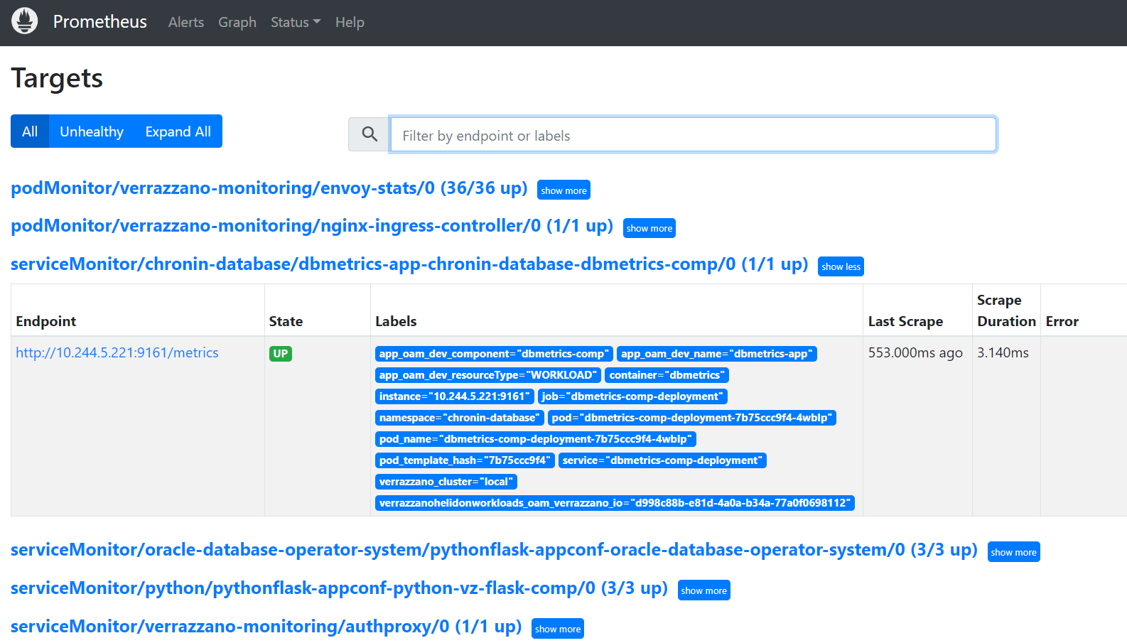Focus the Filter by endpoint or labels field

click(x=693, y=134)
